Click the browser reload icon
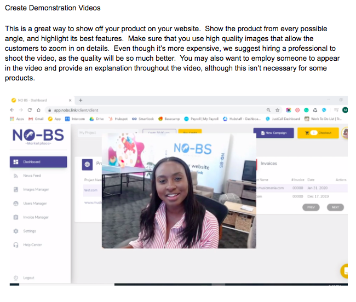The image size is (356, 302). tap(29, 110)
